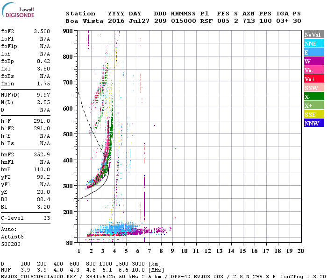Click the Artist5 auto-scaling label

click(x=12, y=237)
